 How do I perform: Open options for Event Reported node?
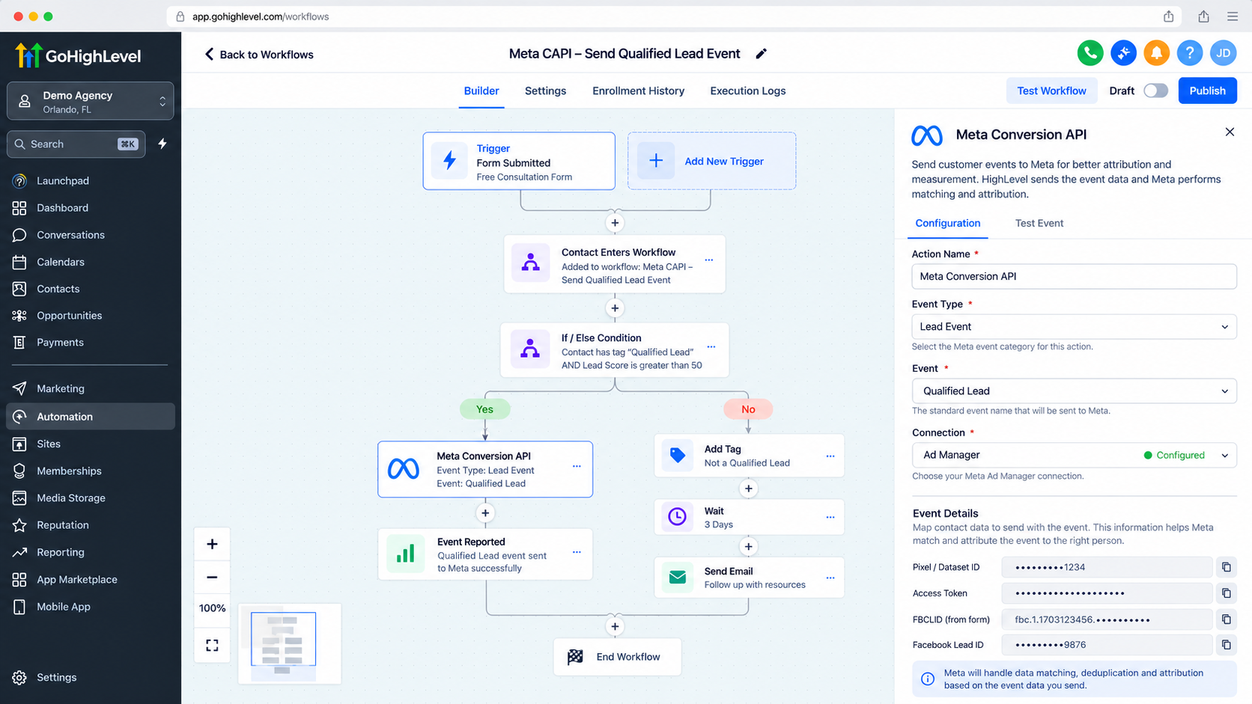(x=577, y=552)
